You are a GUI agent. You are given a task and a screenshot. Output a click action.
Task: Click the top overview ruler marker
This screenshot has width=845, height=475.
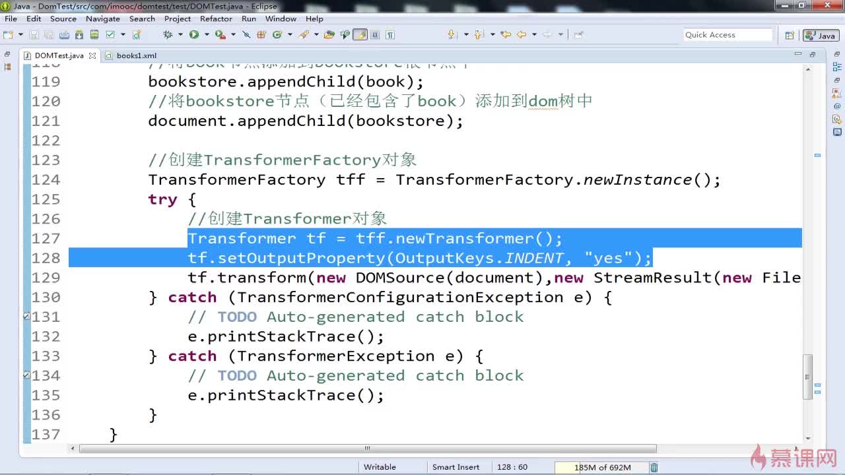(817, 156)
